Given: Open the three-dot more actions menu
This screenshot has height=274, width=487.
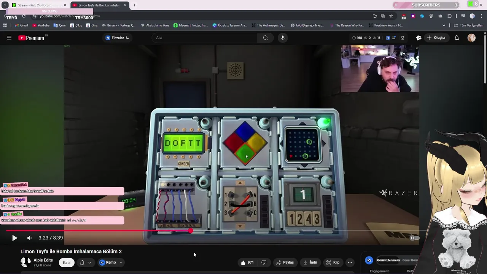Looking at the screenshot, I should [x=350, y=263].
